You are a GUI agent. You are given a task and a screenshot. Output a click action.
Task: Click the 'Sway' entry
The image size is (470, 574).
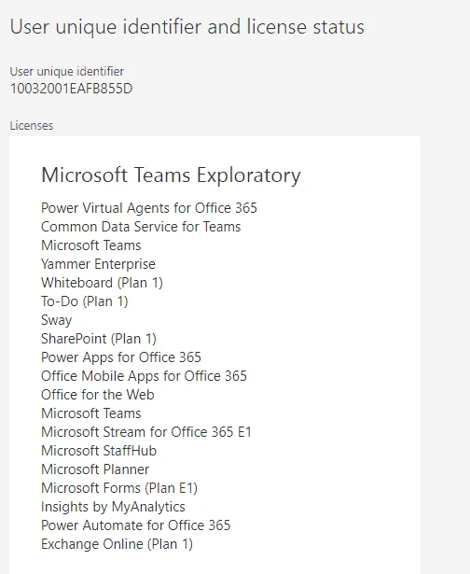tap(56, 320)
